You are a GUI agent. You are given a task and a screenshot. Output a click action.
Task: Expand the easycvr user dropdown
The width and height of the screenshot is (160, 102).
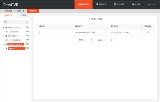pos(151,5)
